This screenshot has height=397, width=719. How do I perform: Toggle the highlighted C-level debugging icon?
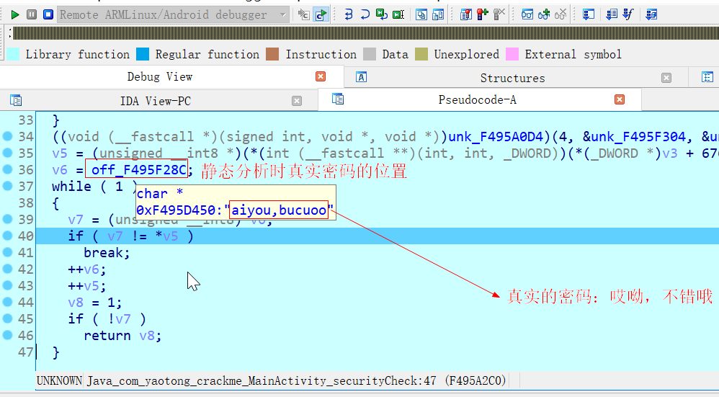[321, 14]
